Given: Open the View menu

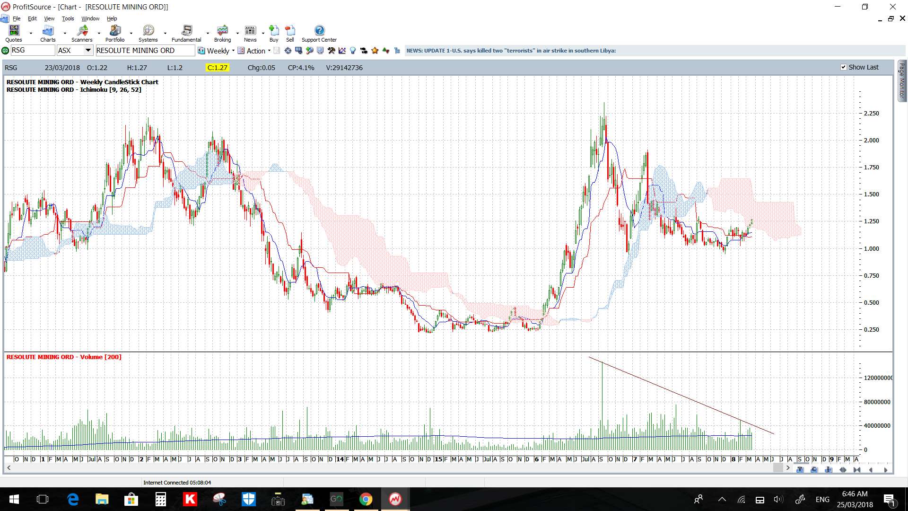Looking at the screenshot, I should (x=49, y=18).
